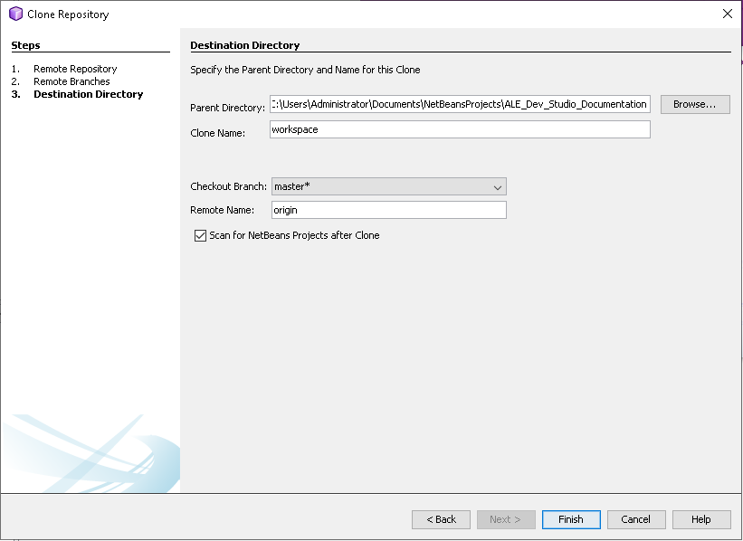Click the Clone Repository window icon
Screen dimensions: 743x541
click(x=15, y=14)
